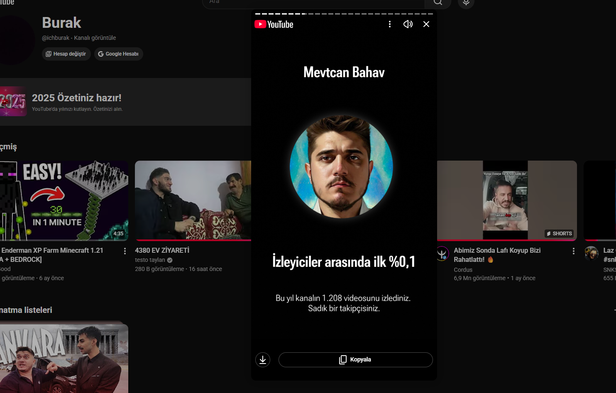Screen dimensions: 616x393
Task: Click the verified badge next to testo taylan
Action: [x=170, y=260]
